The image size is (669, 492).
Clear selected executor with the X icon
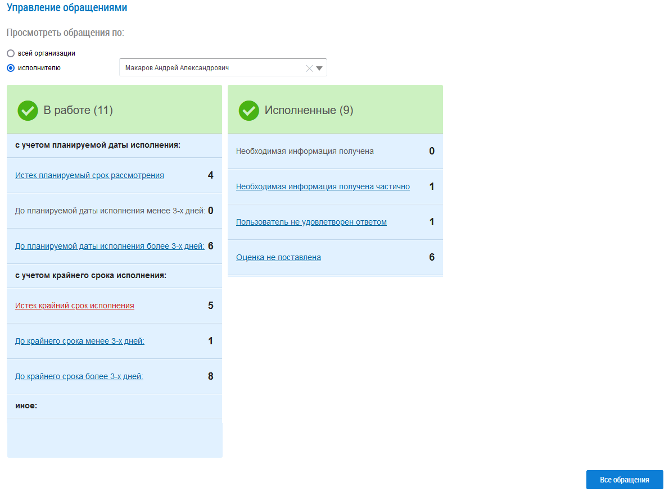click(x=309, y=69)
